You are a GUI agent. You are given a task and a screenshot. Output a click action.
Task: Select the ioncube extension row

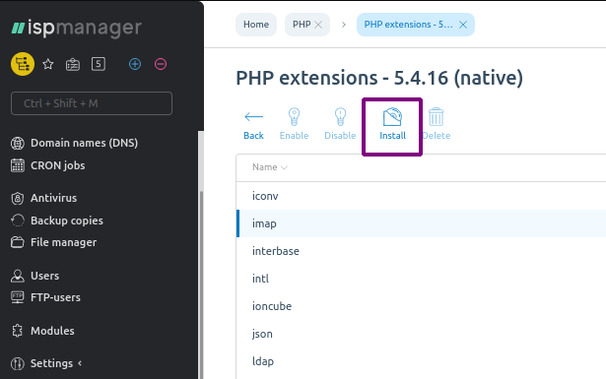(x=421, y=306)
